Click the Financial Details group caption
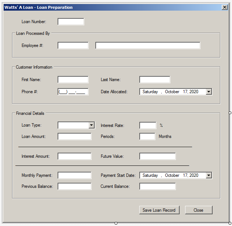Screen dimensions: 232x226 pos(30,113)
